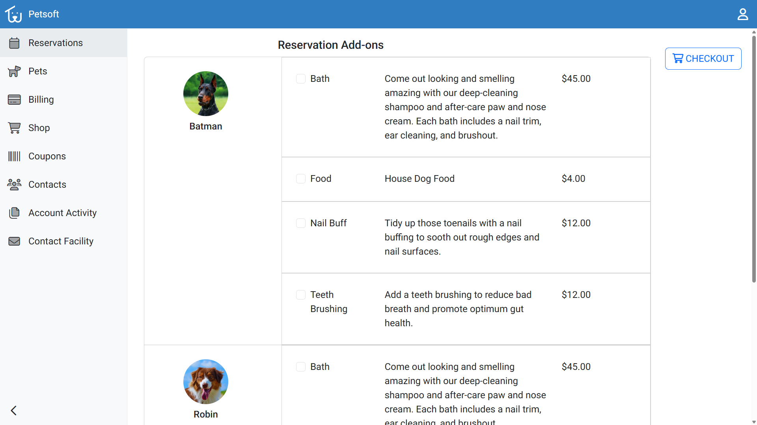Click Batman's profile photo
This screenshot has width=757, height=425.
pyautogui.click(x=205, y=94)
